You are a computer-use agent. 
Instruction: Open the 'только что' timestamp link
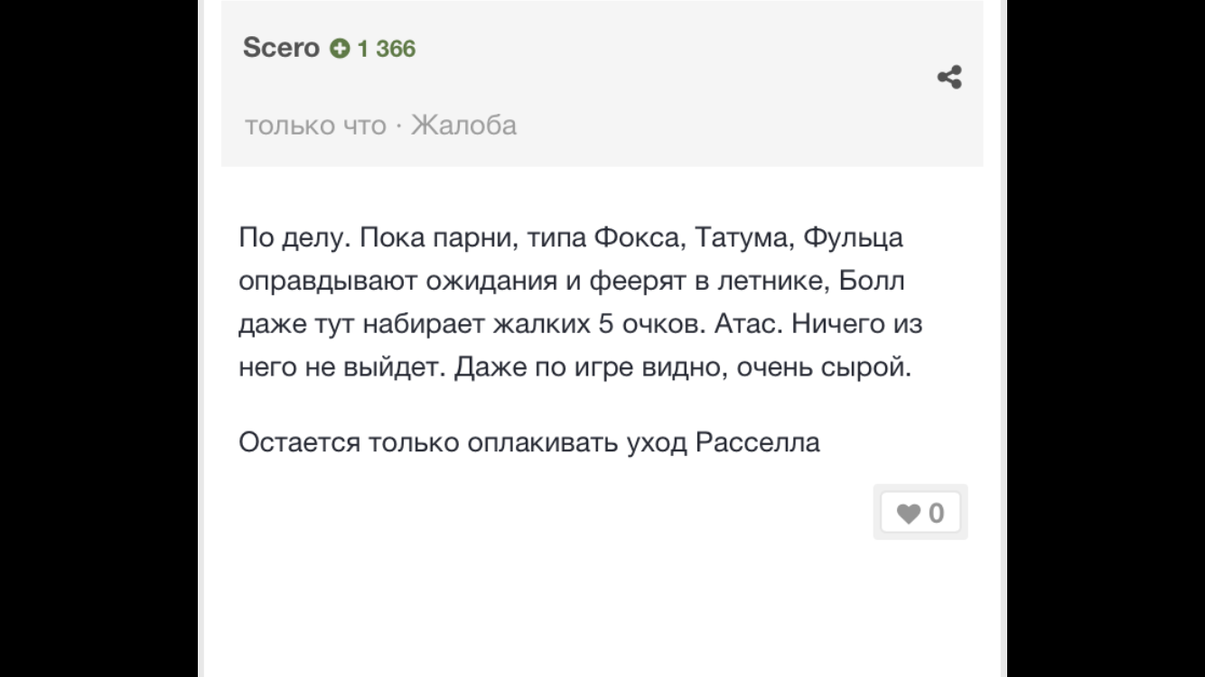click(x=315, y=125)
